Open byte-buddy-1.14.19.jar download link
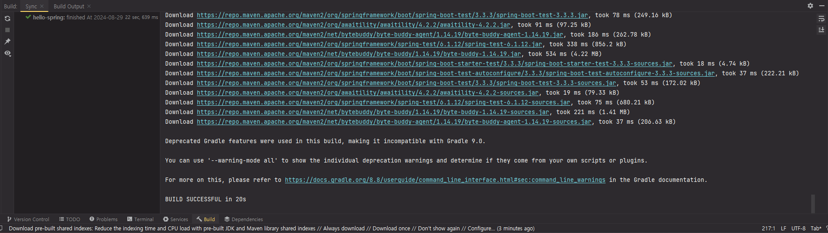This screenshot has width=828, height=233. click(x=359, y=54)
